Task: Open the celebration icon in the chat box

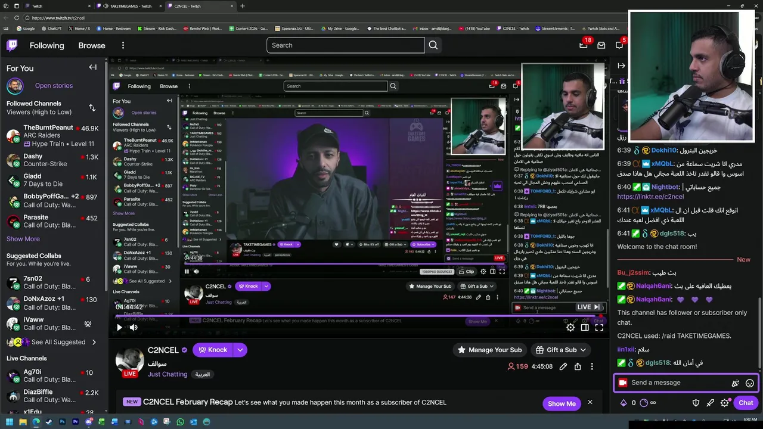Action: (x=736, y=383)
